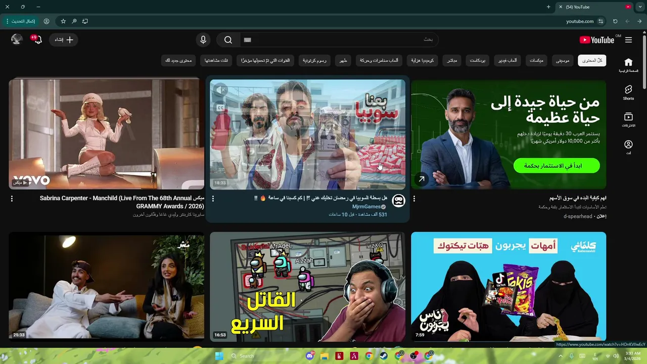Open the Windows Start menu
Screen dimensions: 647x364
tap(219, 356)
